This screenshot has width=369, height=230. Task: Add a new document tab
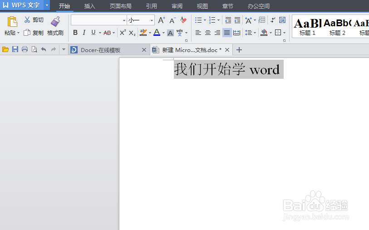point(239,50)
